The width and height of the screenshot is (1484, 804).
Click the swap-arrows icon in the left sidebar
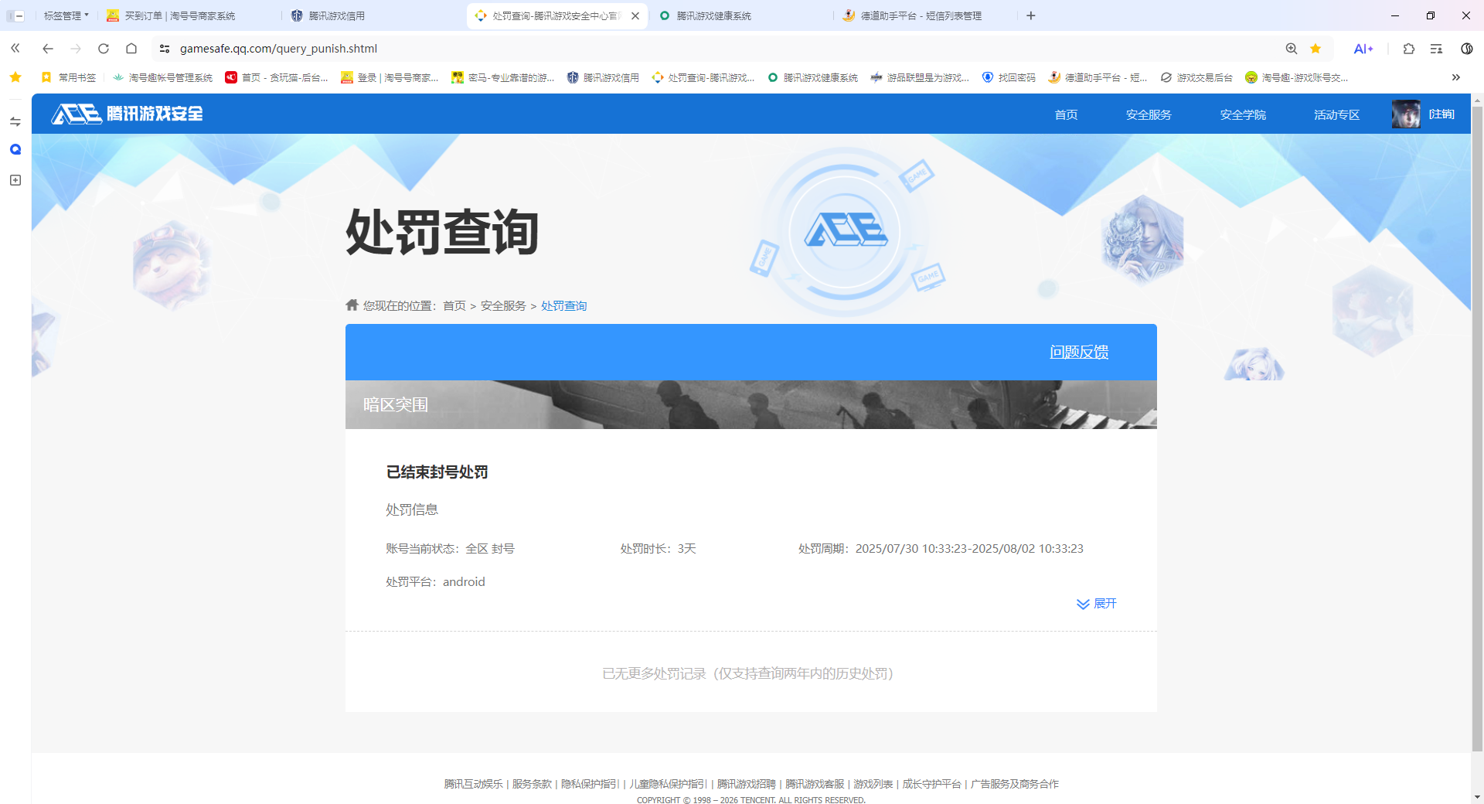15,121
